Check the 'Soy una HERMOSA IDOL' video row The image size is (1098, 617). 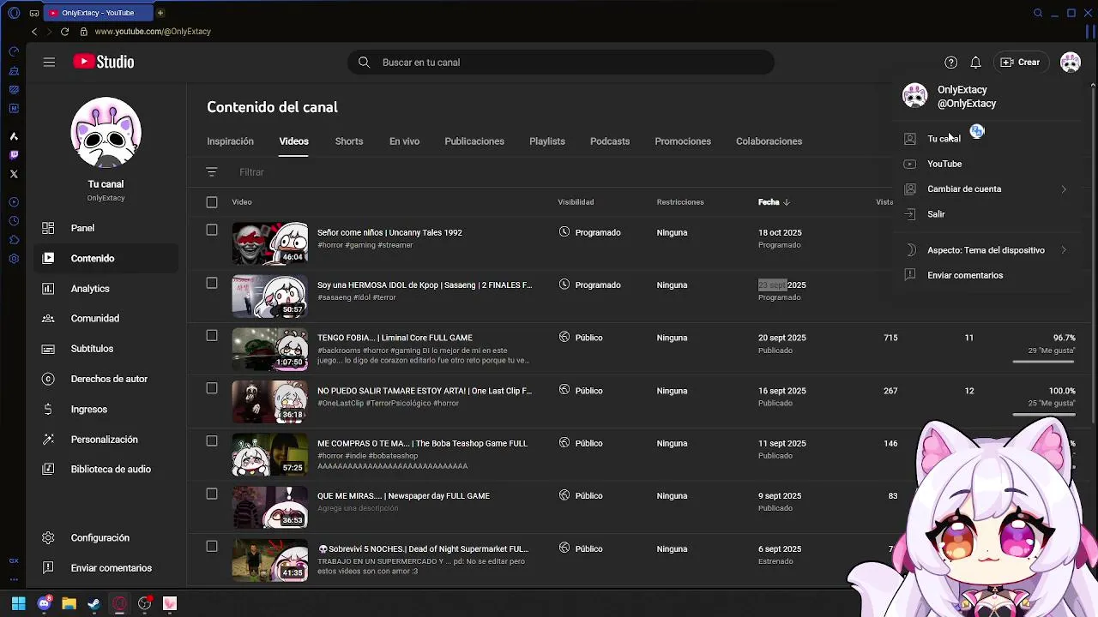point(212,283)
